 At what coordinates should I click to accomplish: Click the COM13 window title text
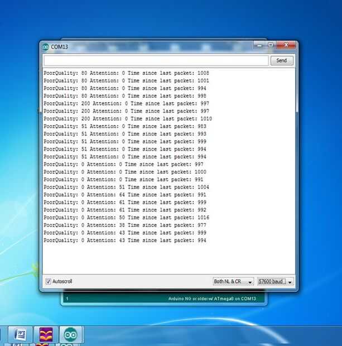point(59,47)
